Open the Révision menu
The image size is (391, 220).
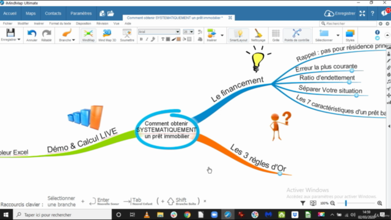[102, 23]
